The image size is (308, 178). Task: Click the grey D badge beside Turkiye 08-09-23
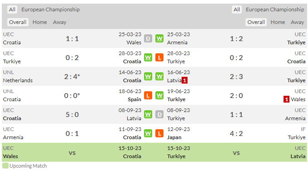pyautogui.click(x=159, y=115)
